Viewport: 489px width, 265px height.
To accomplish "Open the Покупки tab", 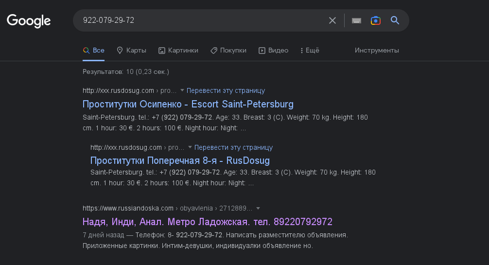I will pyautogui.click(x=228, y=50).
